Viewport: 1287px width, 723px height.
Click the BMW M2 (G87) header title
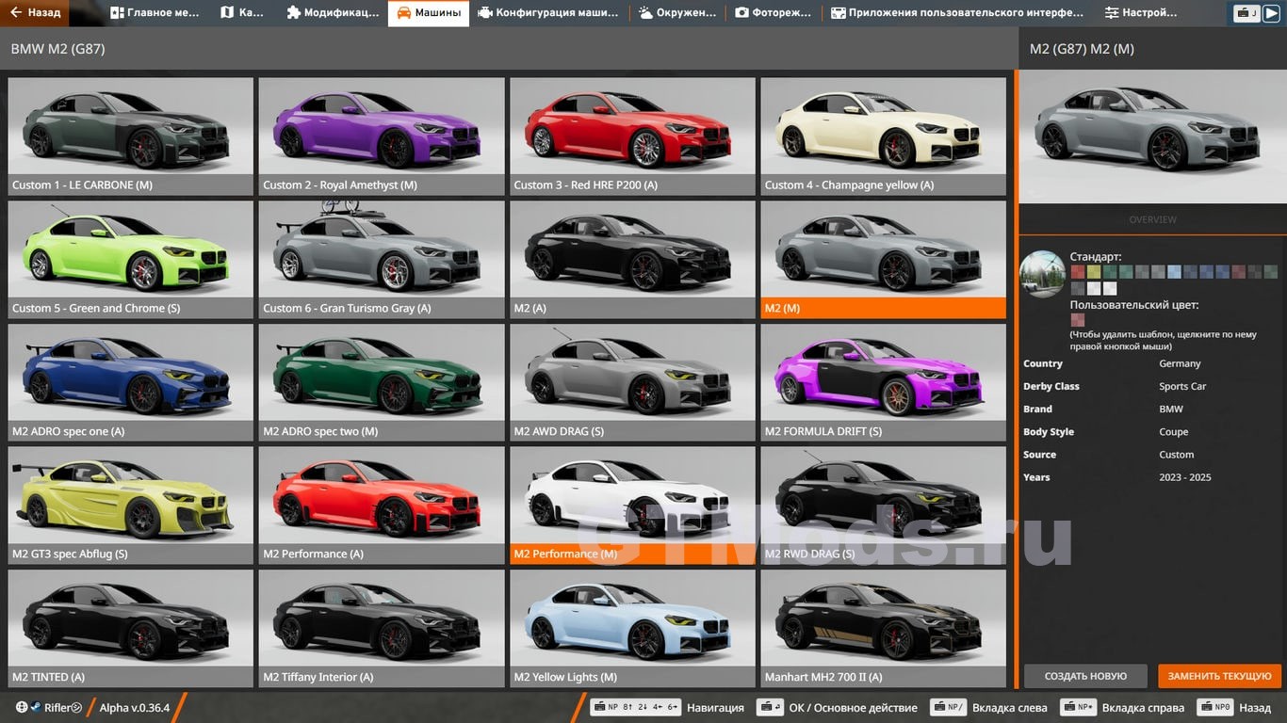(57, 49)
